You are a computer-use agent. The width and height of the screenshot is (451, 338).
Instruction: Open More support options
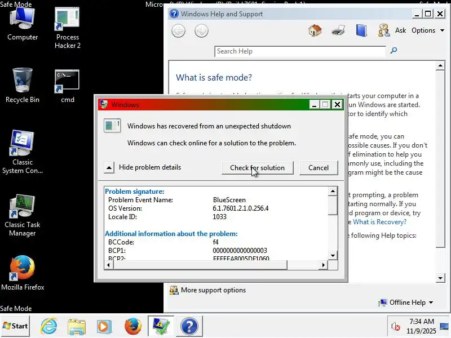click(213, 290)
